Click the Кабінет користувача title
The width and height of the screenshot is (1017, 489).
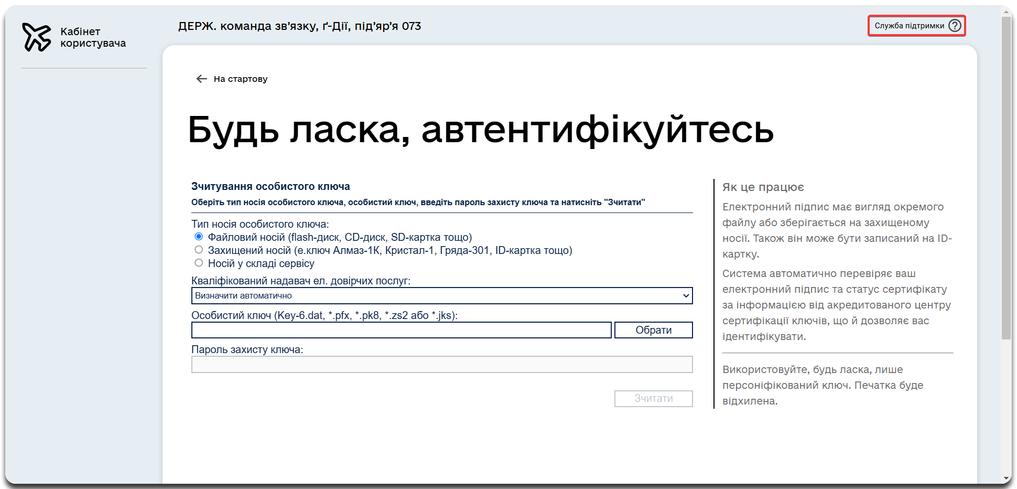click(93, 37)
